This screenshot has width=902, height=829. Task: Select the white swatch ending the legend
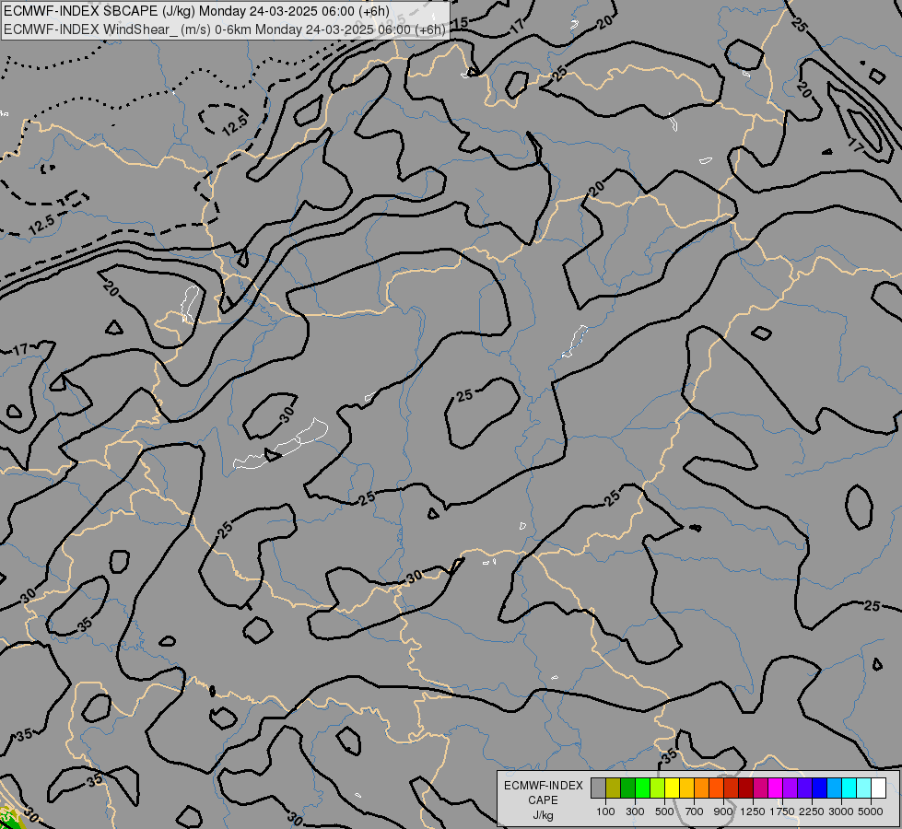click(878, 788)
